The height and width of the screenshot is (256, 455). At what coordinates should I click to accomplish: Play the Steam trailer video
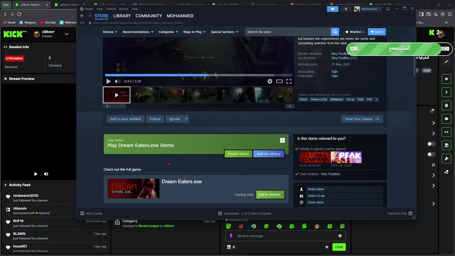[x=108, y=81]
